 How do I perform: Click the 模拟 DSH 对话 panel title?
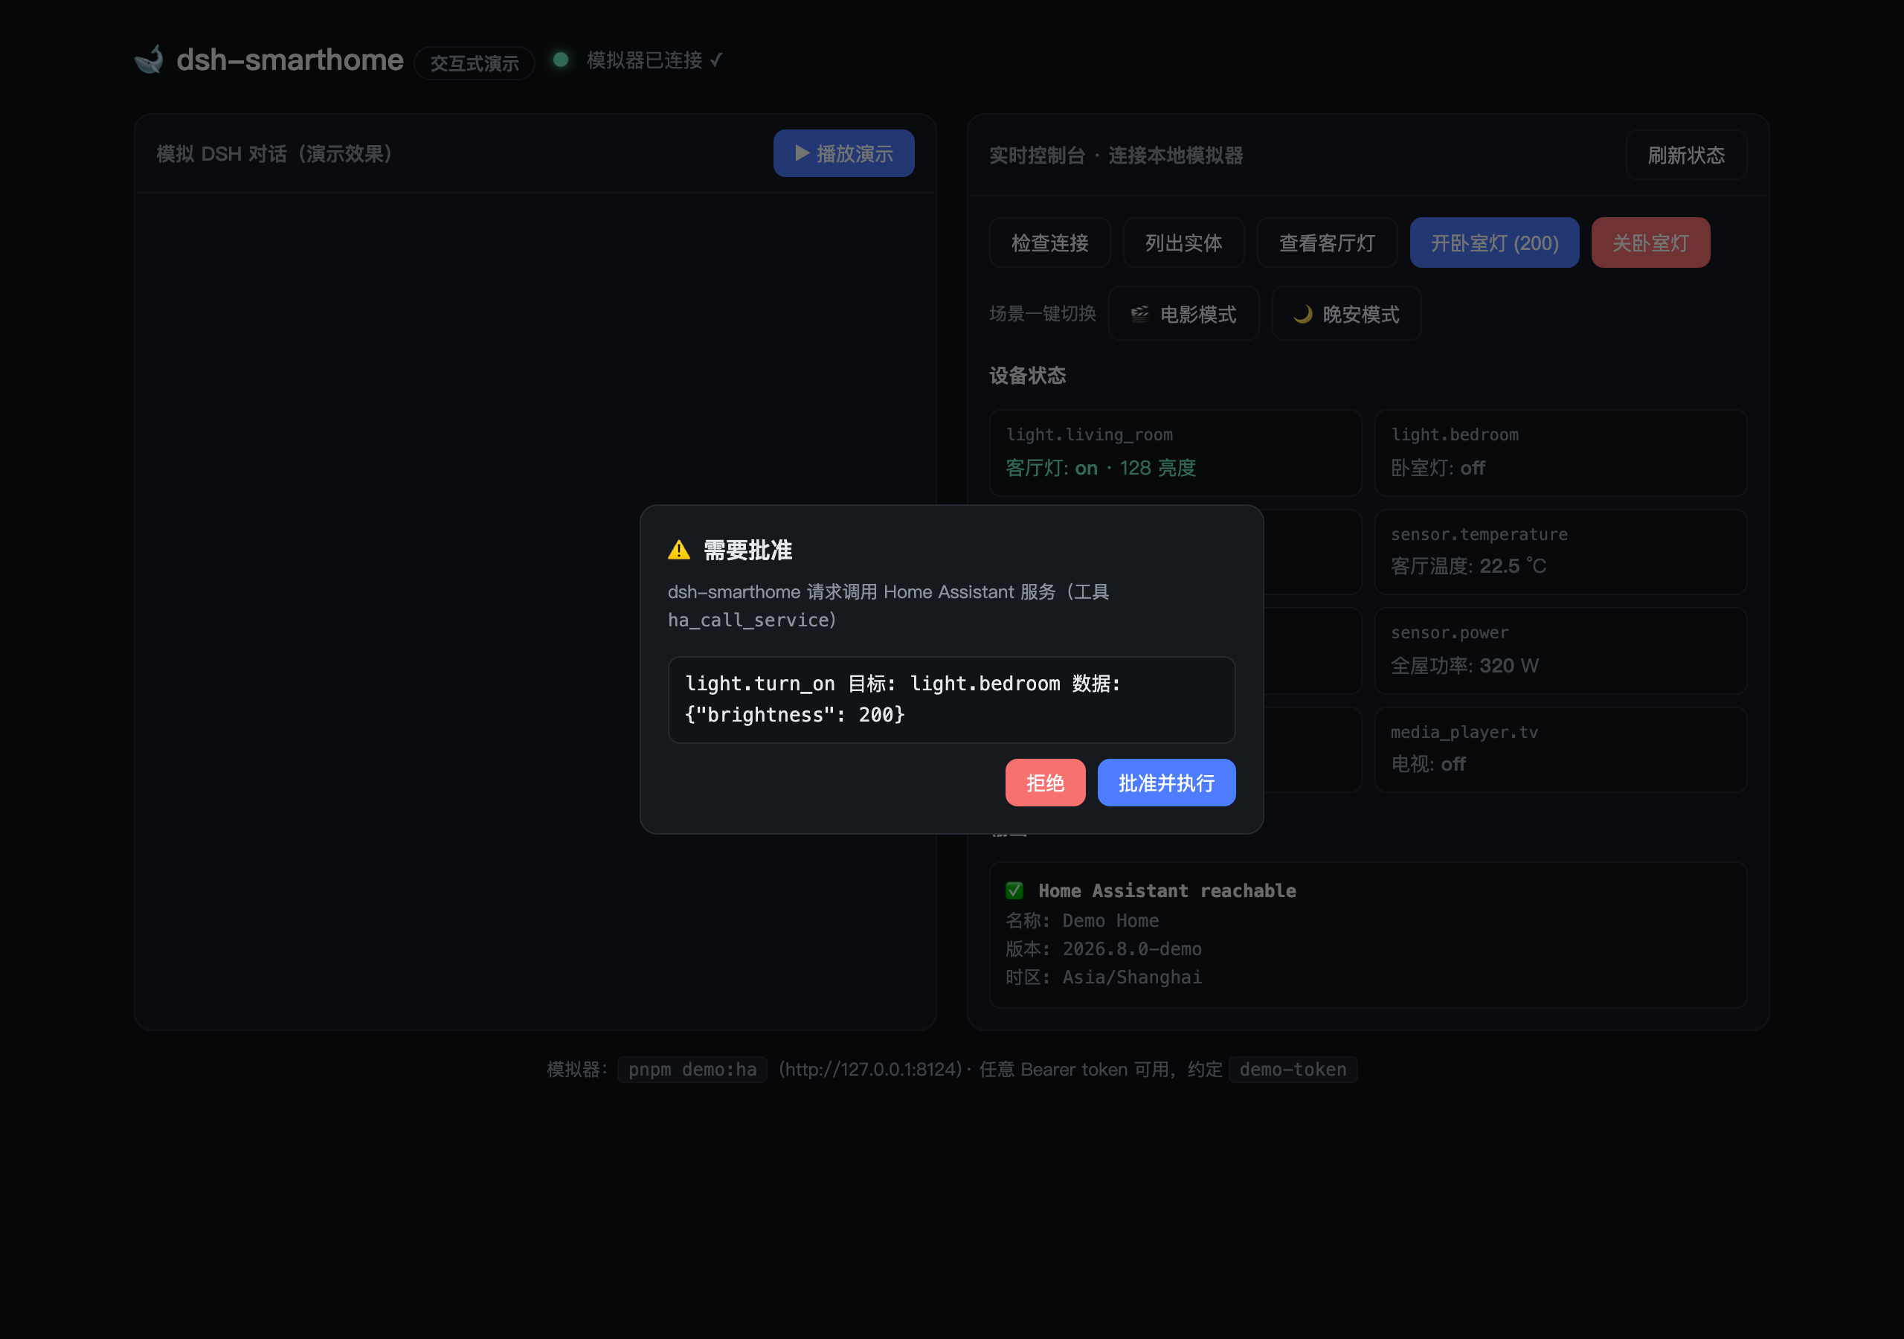pyautogui.click(x=274, y=153)
